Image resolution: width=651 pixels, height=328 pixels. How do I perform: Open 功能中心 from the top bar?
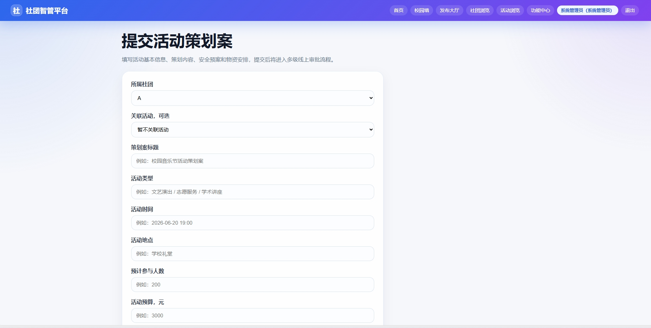click(540, 10)
